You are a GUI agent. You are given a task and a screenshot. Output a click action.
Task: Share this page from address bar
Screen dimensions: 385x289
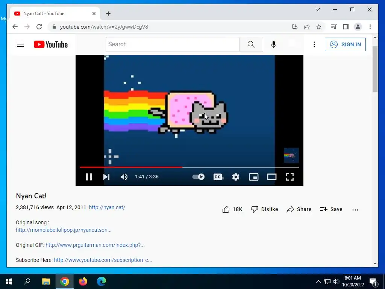pyautogui.click(x=307, y=27)
